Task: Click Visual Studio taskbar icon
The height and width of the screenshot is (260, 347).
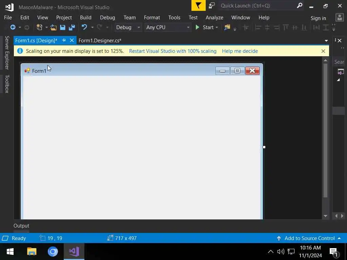Action: (74, 252)
